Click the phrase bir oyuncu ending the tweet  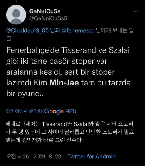[x=25, y=94]
